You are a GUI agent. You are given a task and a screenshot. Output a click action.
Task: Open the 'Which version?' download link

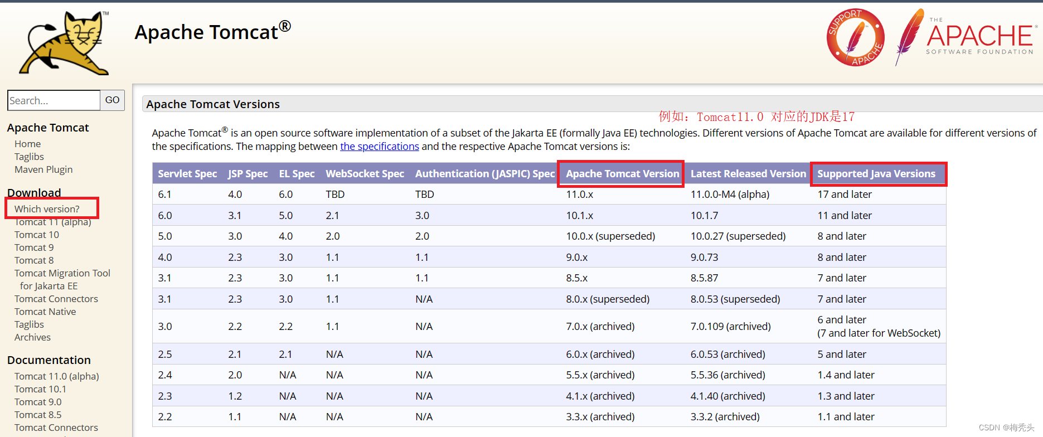click(x=47, y=209)
